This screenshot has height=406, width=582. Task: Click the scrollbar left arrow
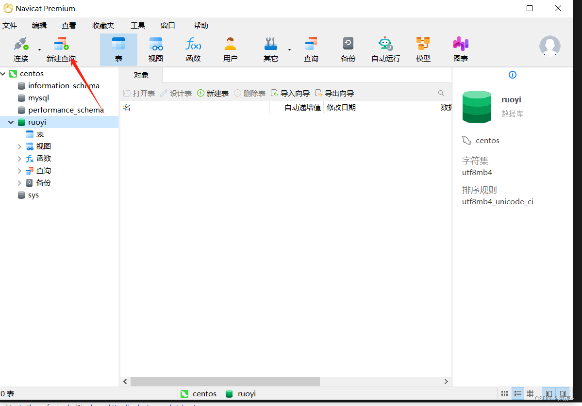(x=125, y=382)
